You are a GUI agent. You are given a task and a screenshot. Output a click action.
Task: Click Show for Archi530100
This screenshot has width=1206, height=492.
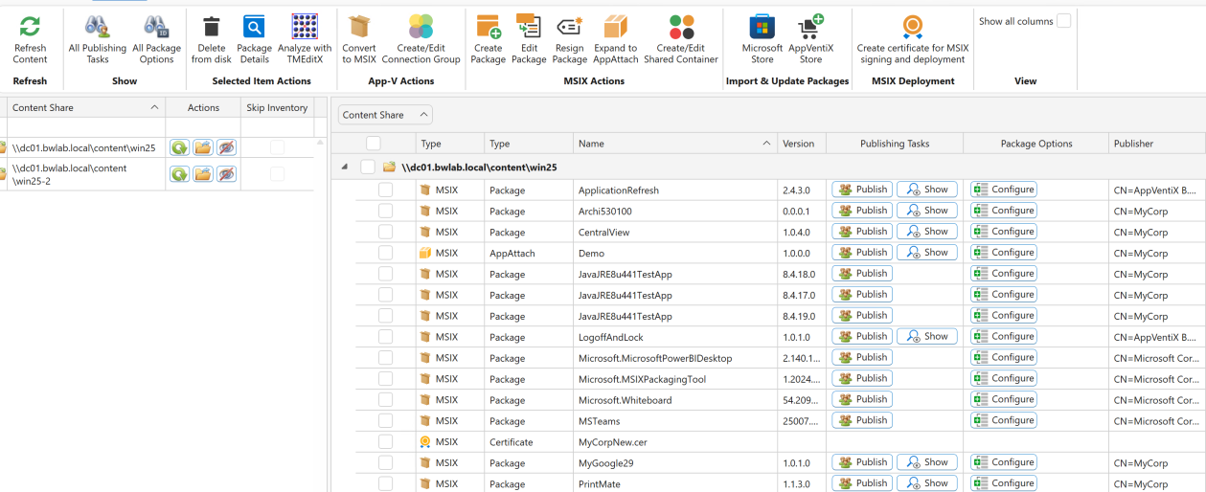click(x=927, y=211)
